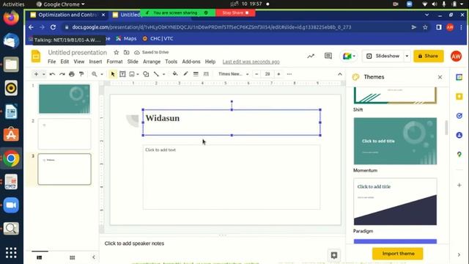Open more toolbar options ellipsis
The image size is (469, 264).
tap(289, 74)
